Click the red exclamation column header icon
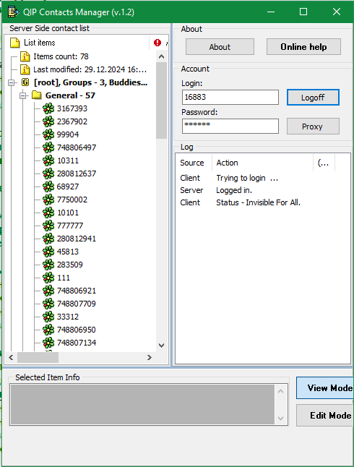Screen dimensions: 354x467 click(157, 43)
